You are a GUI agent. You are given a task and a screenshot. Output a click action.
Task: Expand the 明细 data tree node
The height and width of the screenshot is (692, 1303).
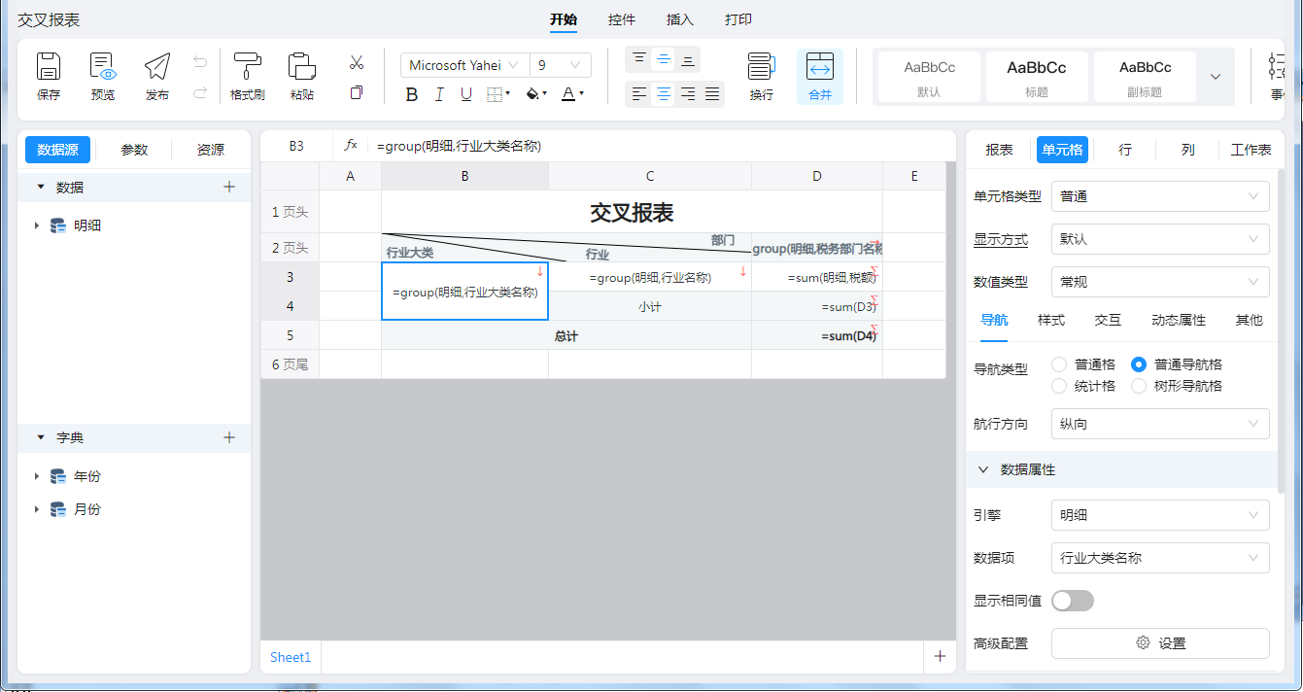[37, 225]
